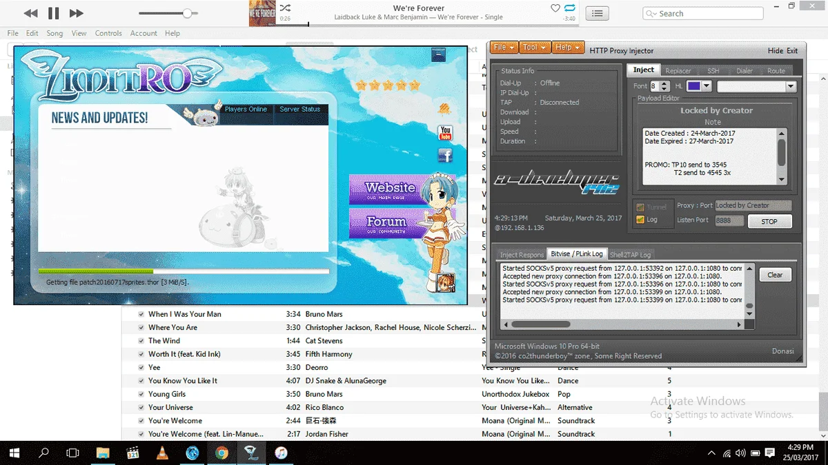Open the Windows Start menu
The image size is (828, 465).
pyautogui.click(x=14, y=453)
